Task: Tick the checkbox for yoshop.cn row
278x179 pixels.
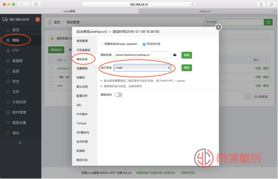Action: [x=51, y=68]
